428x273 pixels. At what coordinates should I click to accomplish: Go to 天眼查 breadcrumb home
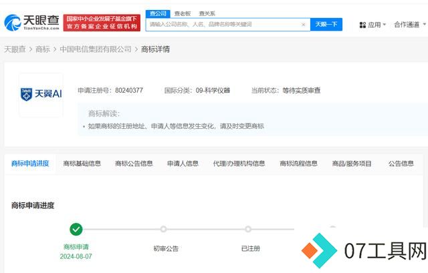pos(15,49)
